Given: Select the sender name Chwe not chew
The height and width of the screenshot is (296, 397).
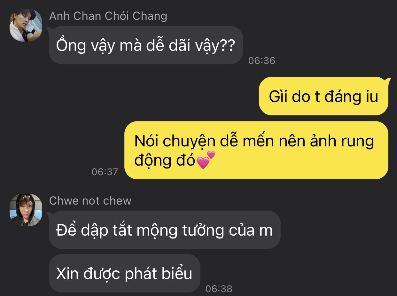Looking at the screenshot, I should click(90, 201).
